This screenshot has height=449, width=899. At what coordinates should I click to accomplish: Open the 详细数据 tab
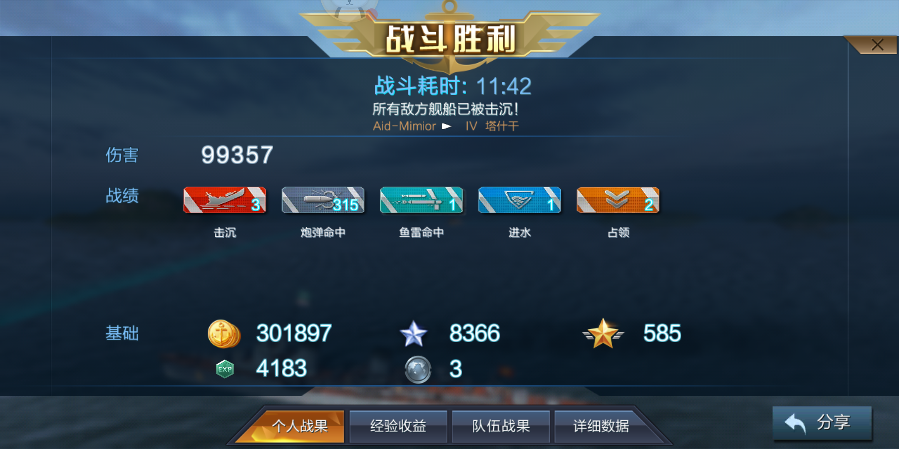pyautogui.click(x=601, y=426)
